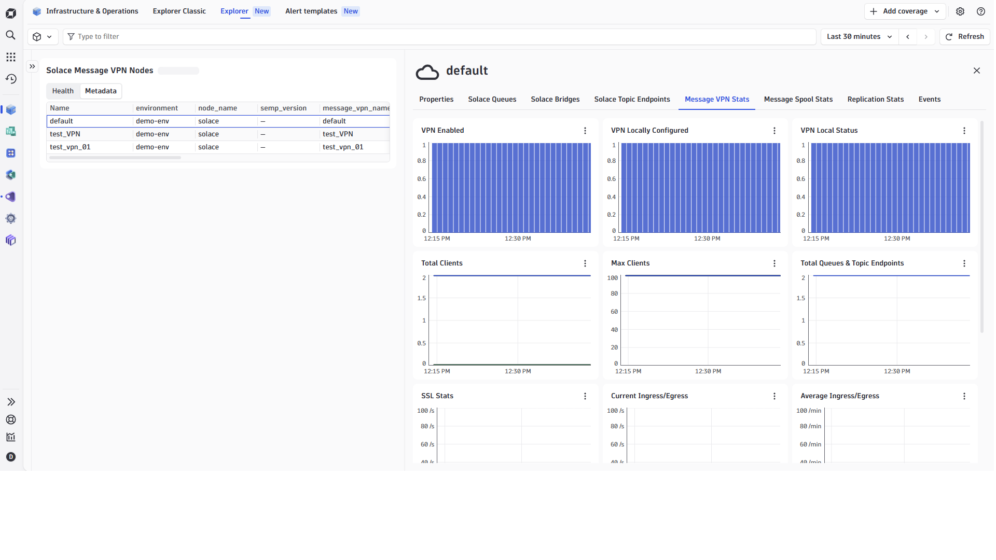
Task: Open the Explorer New tab
Action: pyautogui.click(x=245, y=11)
